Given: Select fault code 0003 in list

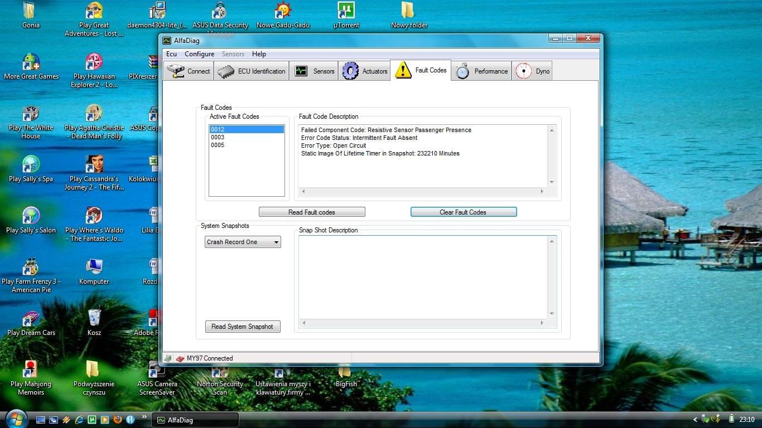Looking at the screenshot, I should coord(218,137).
